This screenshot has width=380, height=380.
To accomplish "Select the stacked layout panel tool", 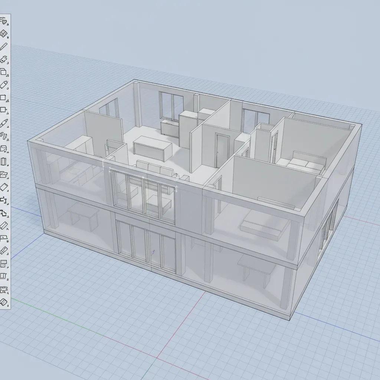I will pyautogui.click(x=4, y=264).
